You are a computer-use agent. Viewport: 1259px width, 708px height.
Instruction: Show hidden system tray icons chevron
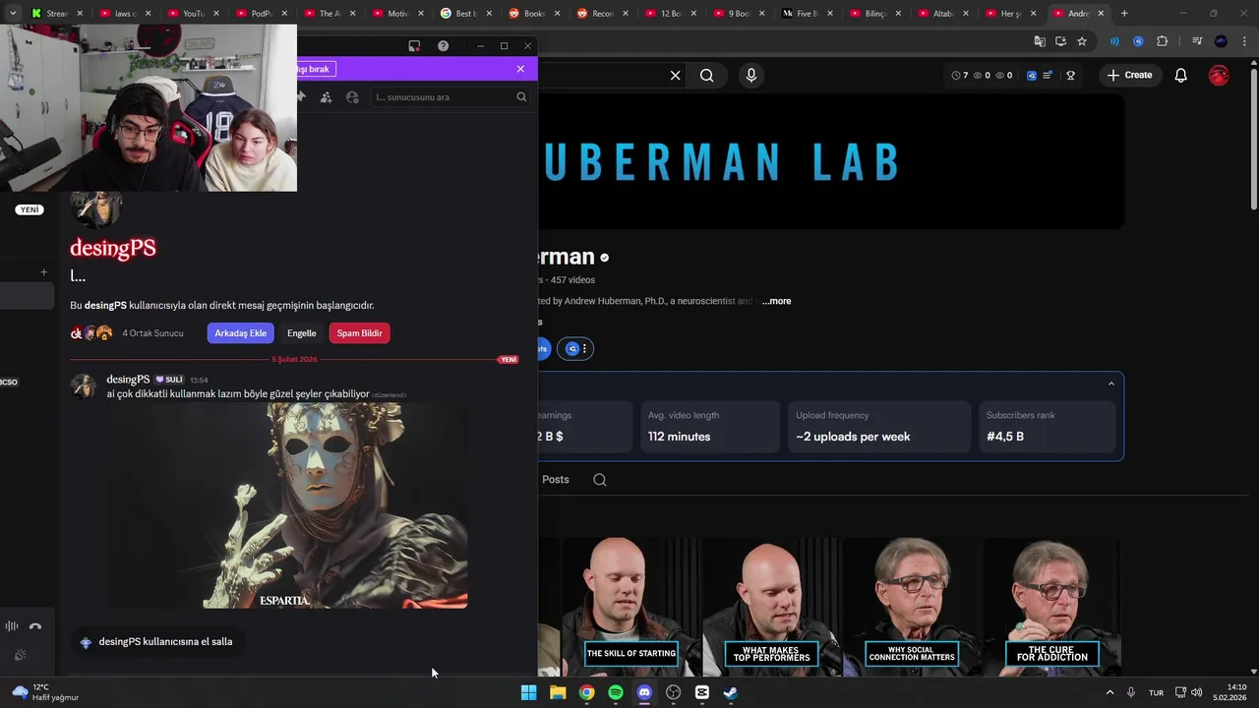(1109, 692)
